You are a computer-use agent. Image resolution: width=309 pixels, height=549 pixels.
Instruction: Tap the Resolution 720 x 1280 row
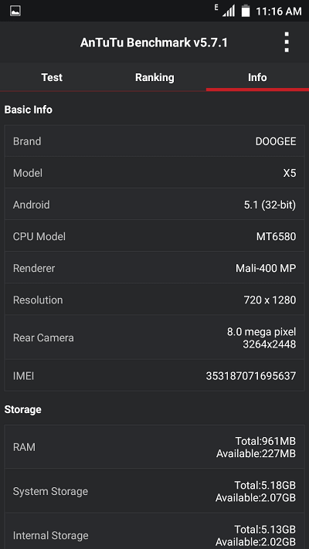pyautogui.click(x=154, y=300)
